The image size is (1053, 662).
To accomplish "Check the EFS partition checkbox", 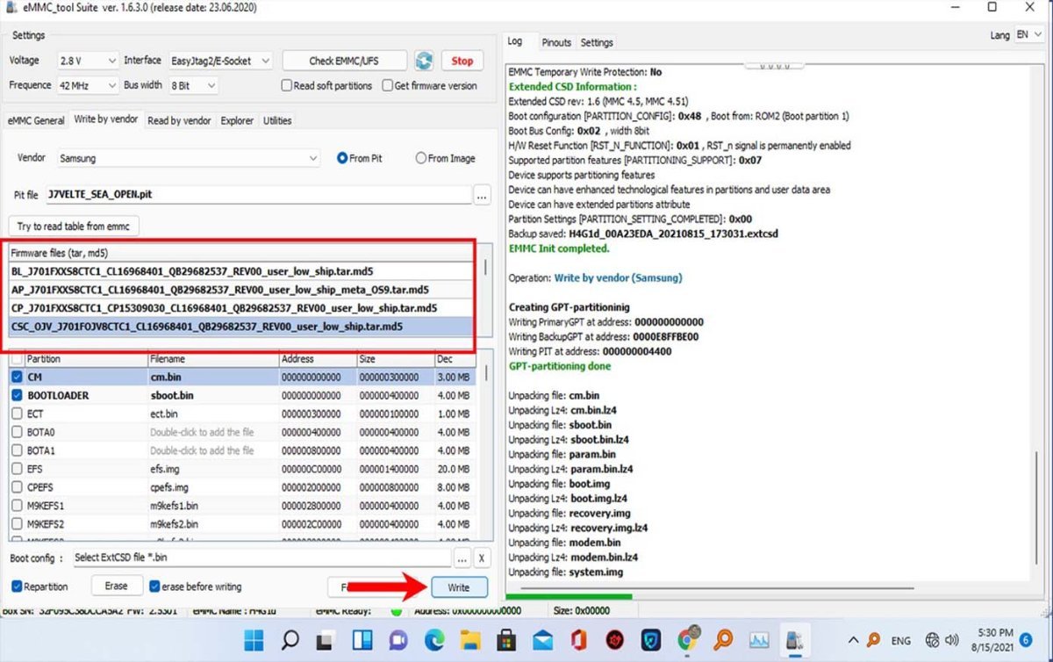I will click(17, 469).
